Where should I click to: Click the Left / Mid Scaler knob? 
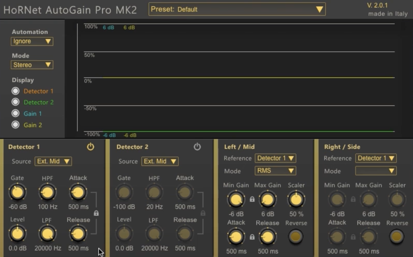coord(296,200)
